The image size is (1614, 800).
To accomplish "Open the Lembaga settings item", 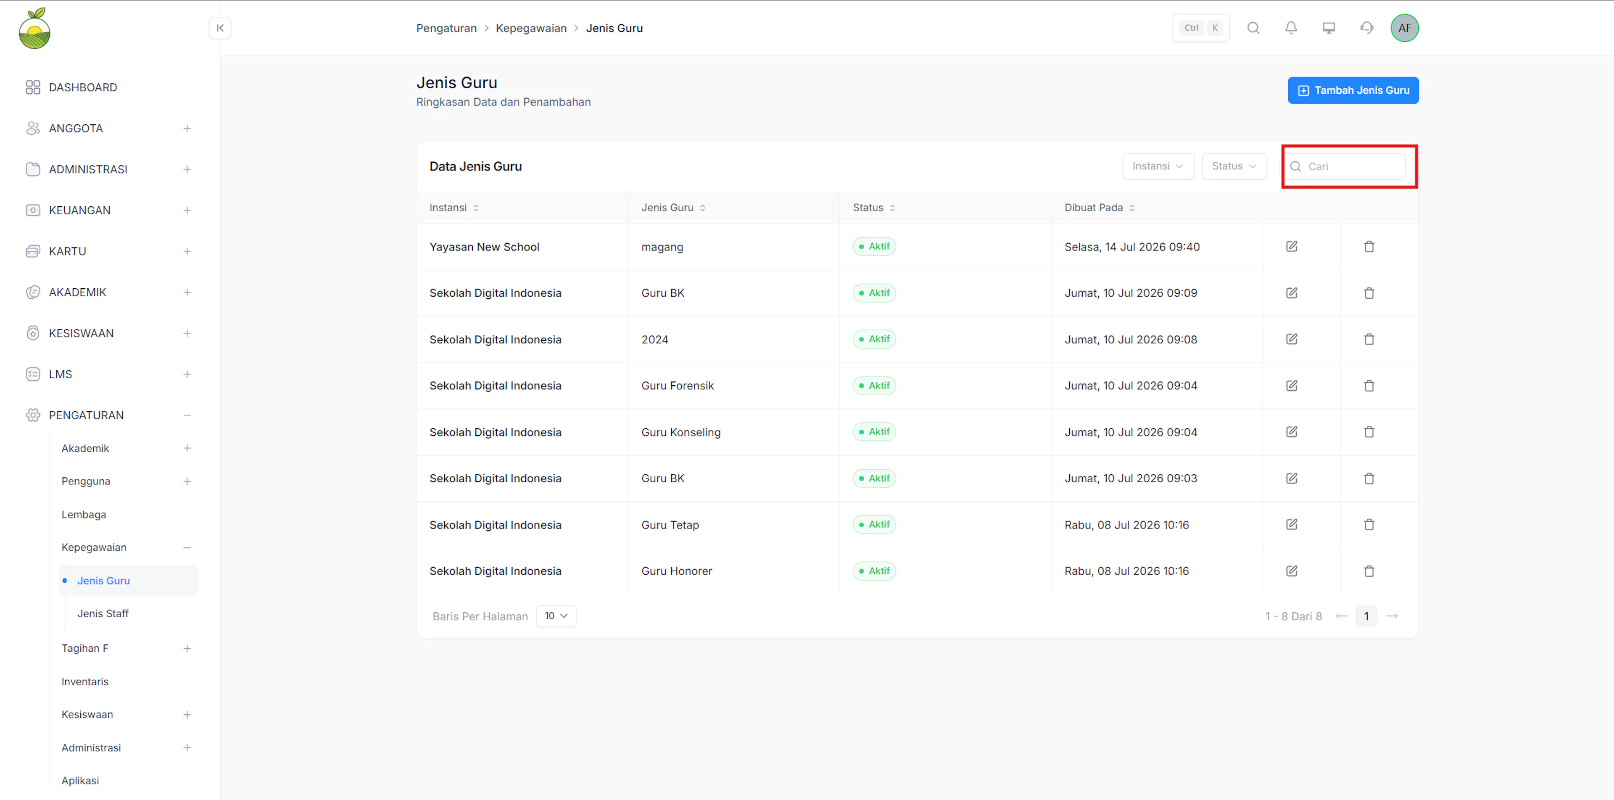I will pyautogui.click(x=83, y=514).
